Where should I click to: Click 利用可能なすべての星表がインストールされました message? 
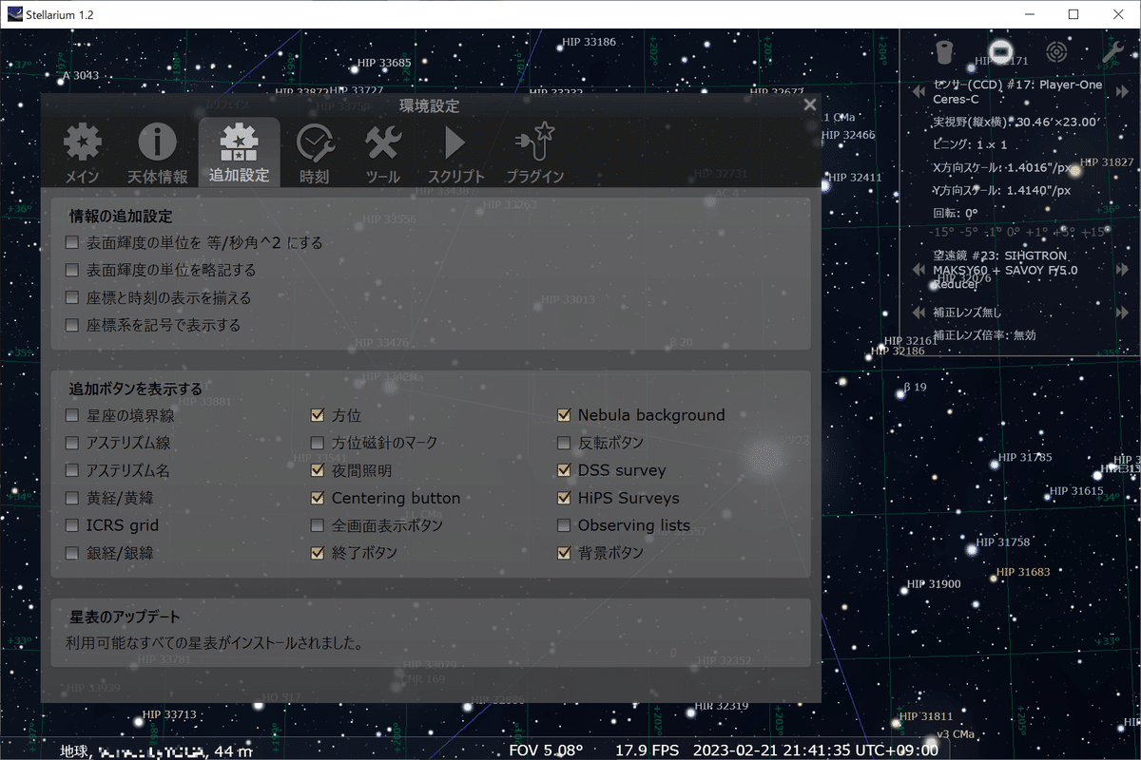pyautogui.click(x=214, y=644)
